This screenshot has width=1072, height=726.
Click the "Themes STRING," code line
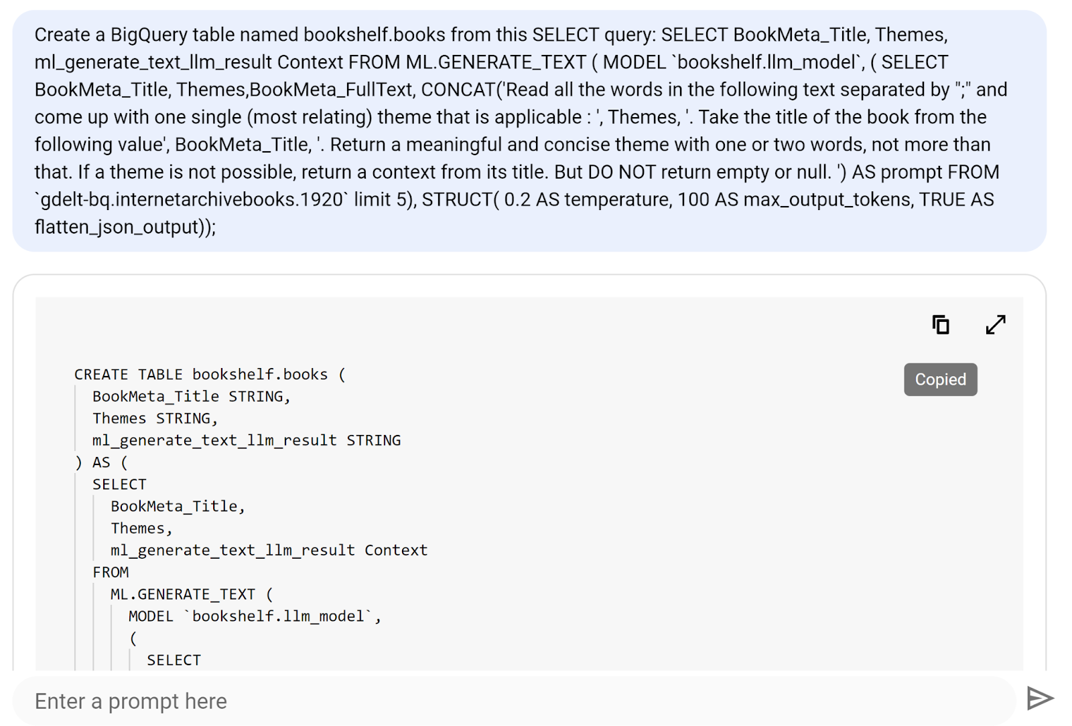[155, 419]
